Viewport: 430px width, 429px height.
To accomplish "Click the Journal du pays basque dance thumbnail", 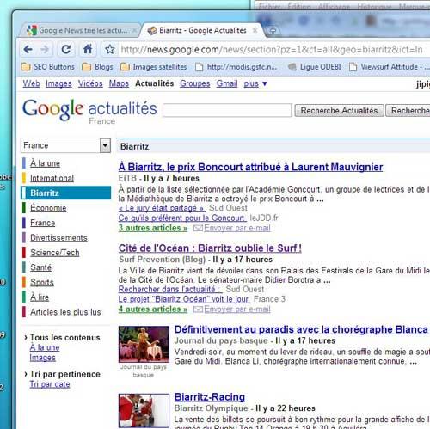I will [x=144, y=344].
